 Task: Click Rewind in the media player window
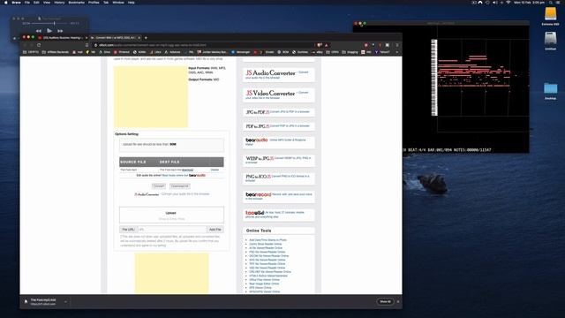(x=39, y=31)
